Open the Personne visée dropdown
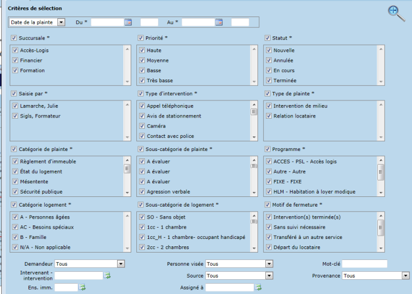Screen dimensions: 412x294 (239, 264)
